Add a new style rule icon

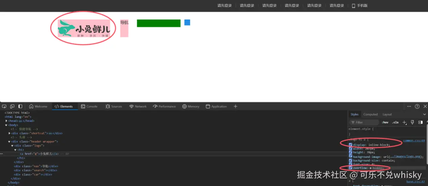tap(404, 122)
